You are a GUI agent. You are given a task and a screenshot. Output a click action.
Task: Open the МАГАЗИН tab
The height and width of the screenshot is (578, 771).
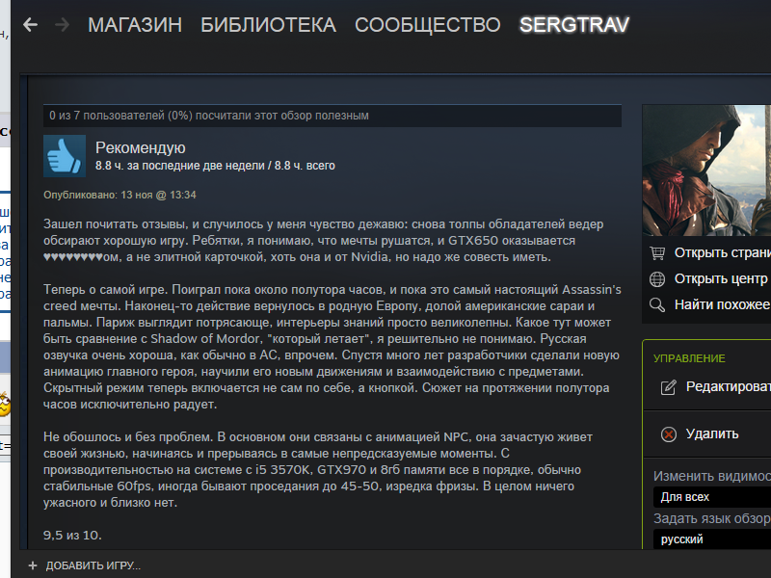[135, 25]
